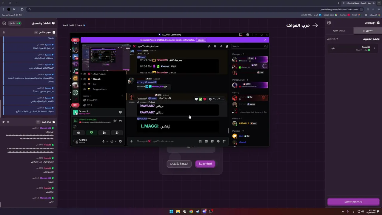Disable Streamer Mode in Discord banner
This screenshot has width=382, height=215.
(201, 40)
